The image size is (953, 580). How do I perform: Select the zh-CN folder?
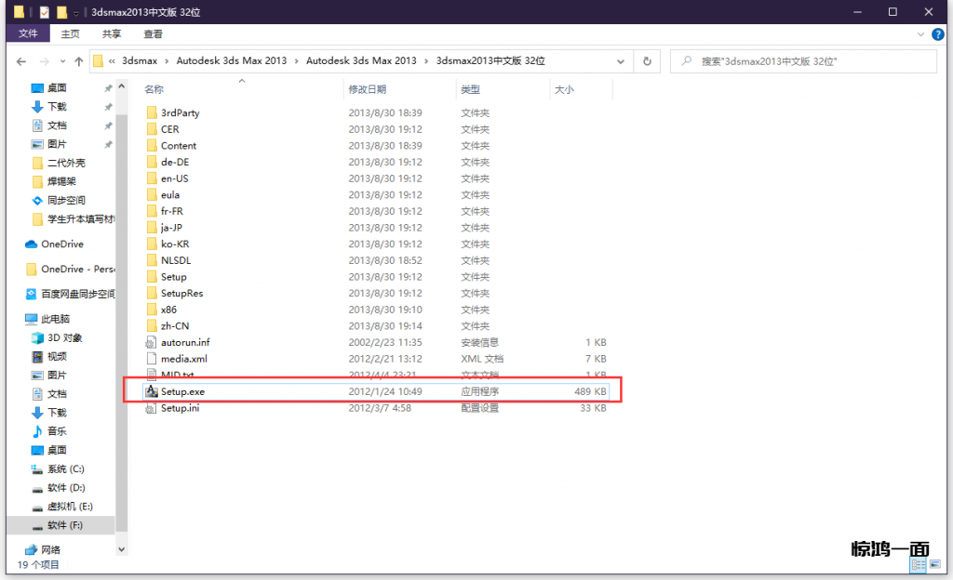pos(175,326)
